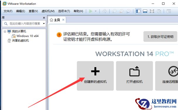Click the library search input field

(24, 24)
